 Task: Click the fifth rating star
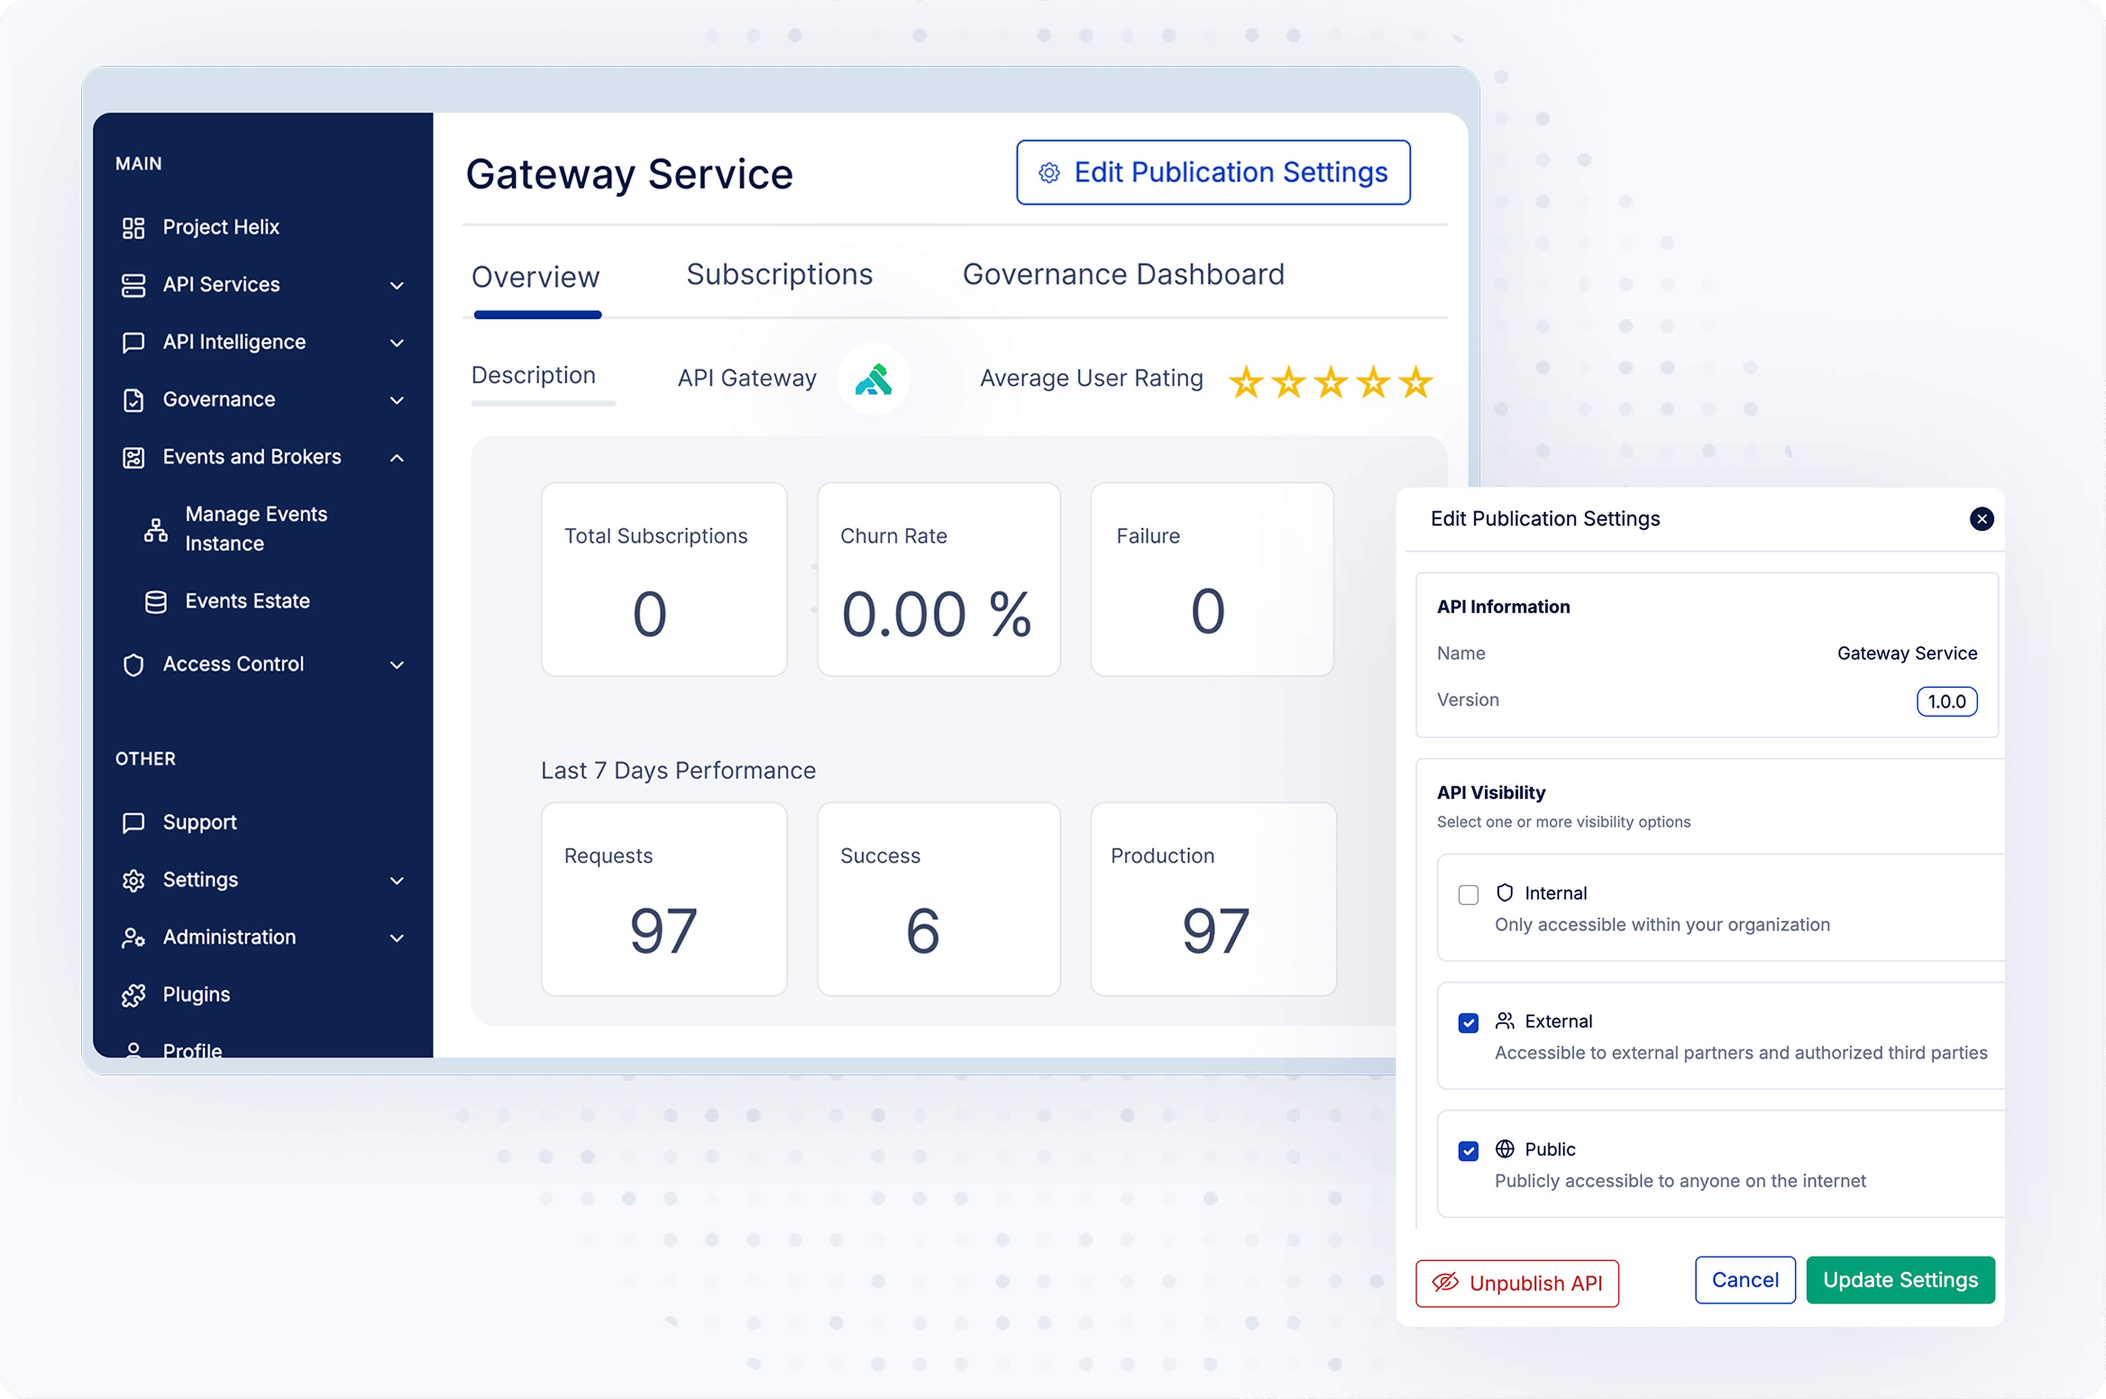coord(1415,383)
